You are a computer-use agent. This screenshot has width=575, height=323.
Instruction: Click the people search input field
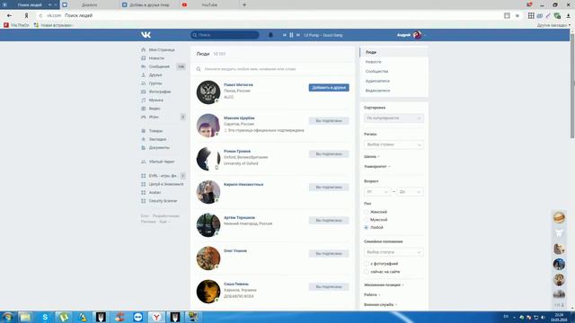point(273,69)
